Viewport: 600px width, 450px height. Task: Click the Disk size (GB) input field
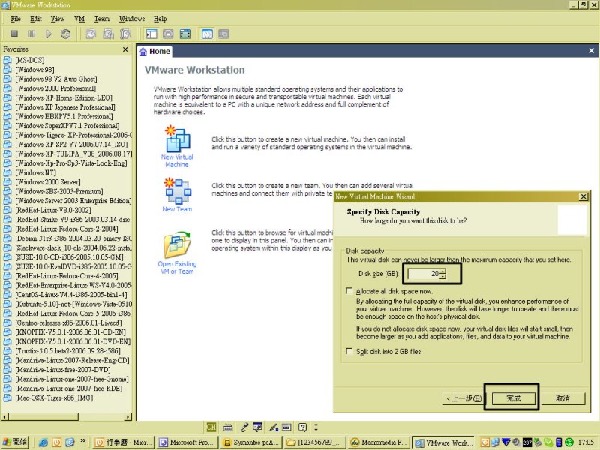click(x=424, y=274)
